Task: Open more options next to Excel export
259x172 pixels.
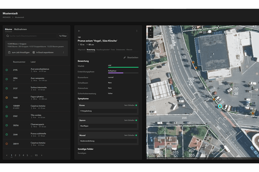Action: pyautogui.click(x=63, y=52)
